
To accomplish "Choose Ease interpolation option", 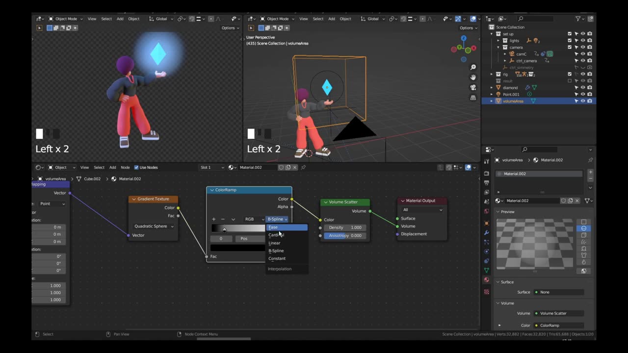I will click(287, 227).
